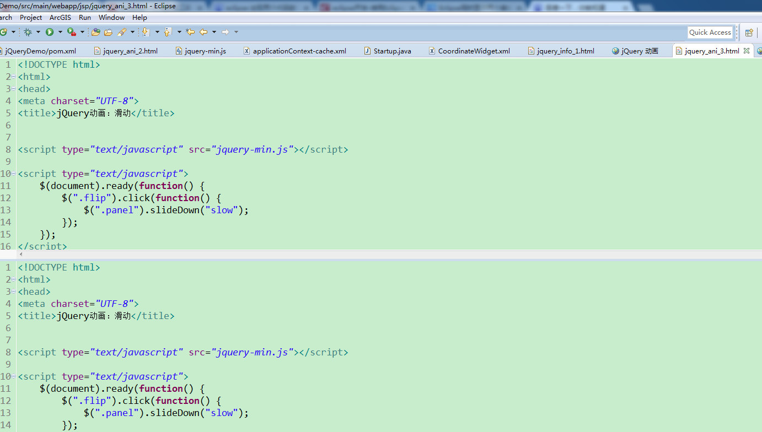Open the Help menu
762x432 pixels.
pos(139,17)
